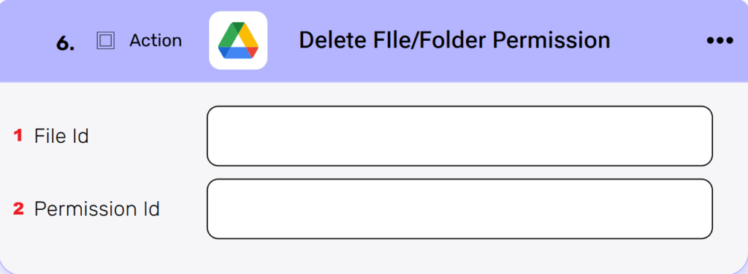Collapse the step by clicking its header title

[x=454, y=40]
